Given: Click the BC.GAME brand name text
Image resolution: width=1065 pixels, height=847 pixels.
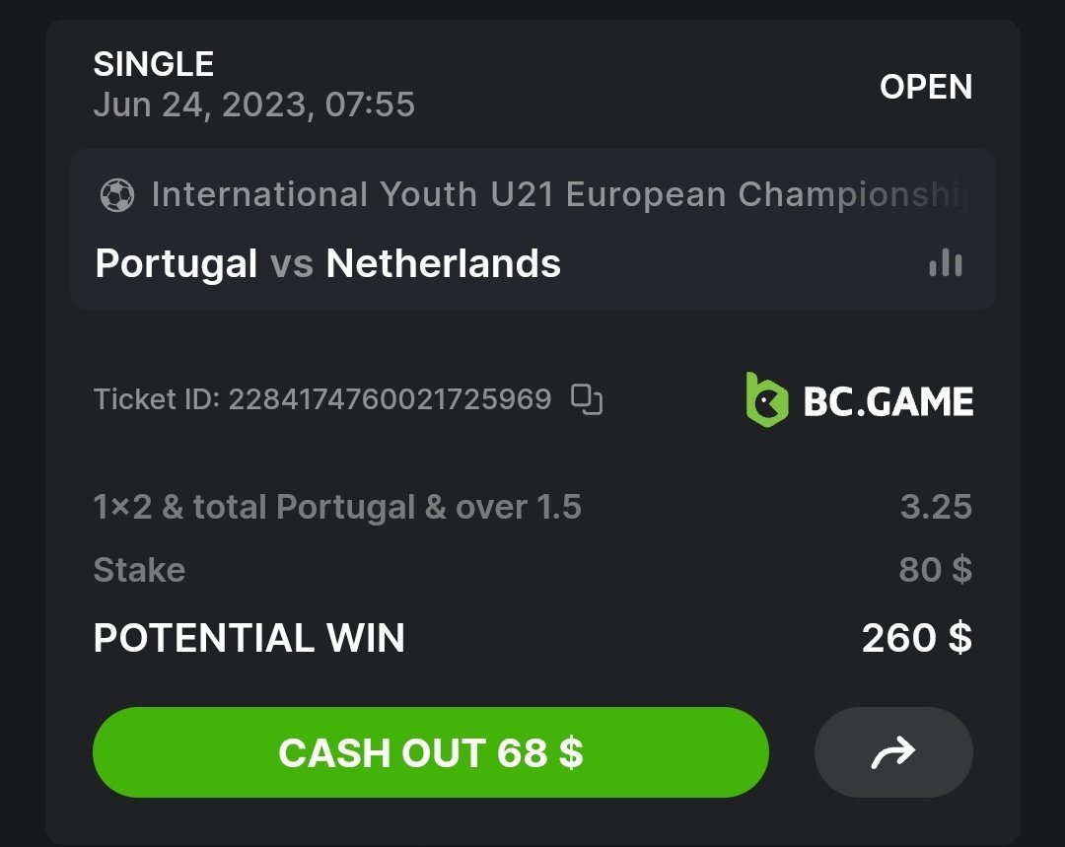Looking at the screenshot, I should coord(888,401).
